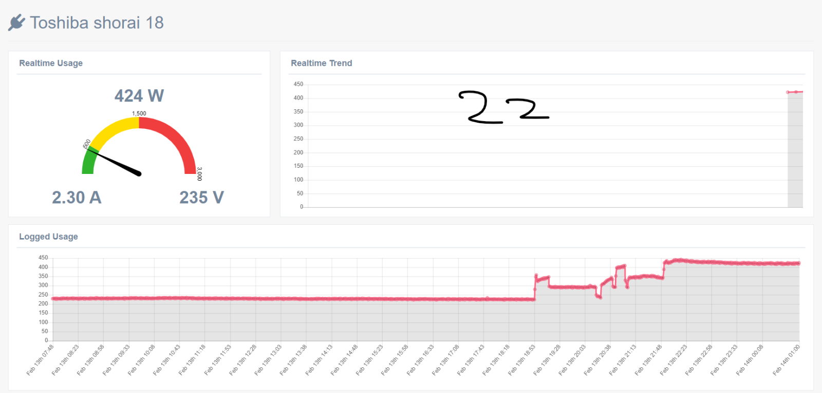Select the "235 V" voltage reading
The height and width of the screenshot is (393, 822).
tap(201, 198)
